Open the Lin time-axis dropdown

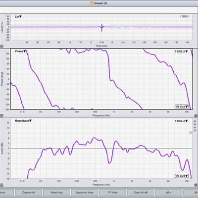coord(18,17)
